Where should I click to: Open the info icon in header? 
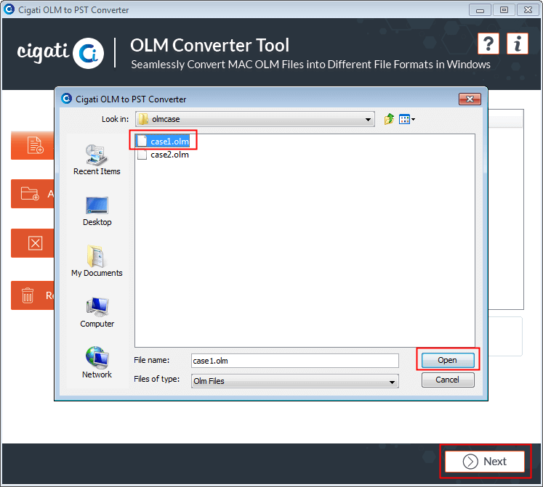pos(518,44)
